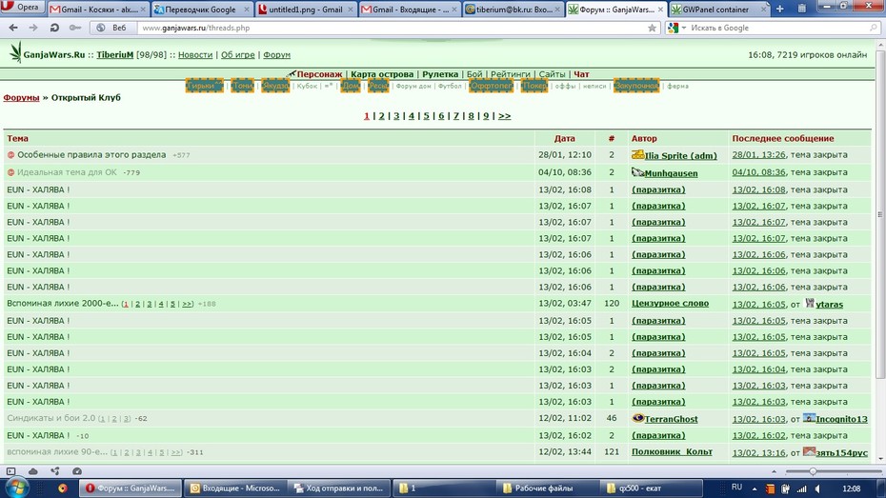Click Opera Link cloud icon
Image resolution: width=886 pixels, height=498 pixels.
pos(32,471)
